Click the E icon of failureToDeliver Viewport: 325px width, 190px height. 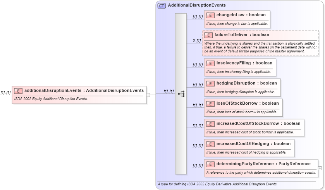pyautogui.click(x=208, y=35)
